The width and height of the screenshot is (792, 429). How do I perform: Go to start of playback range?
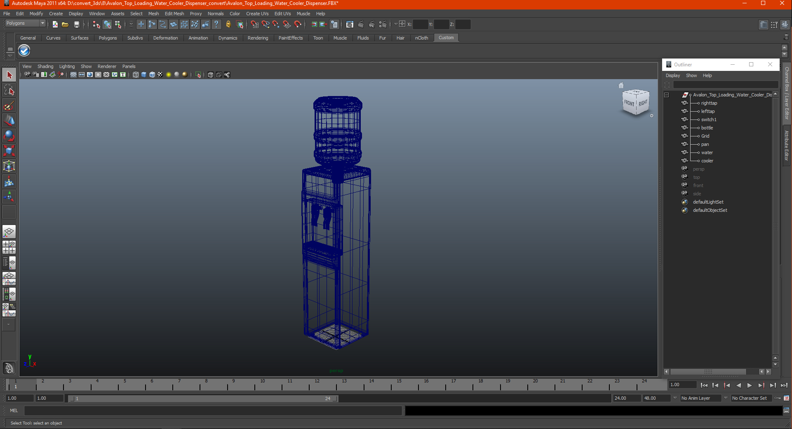tap(704, 385)
